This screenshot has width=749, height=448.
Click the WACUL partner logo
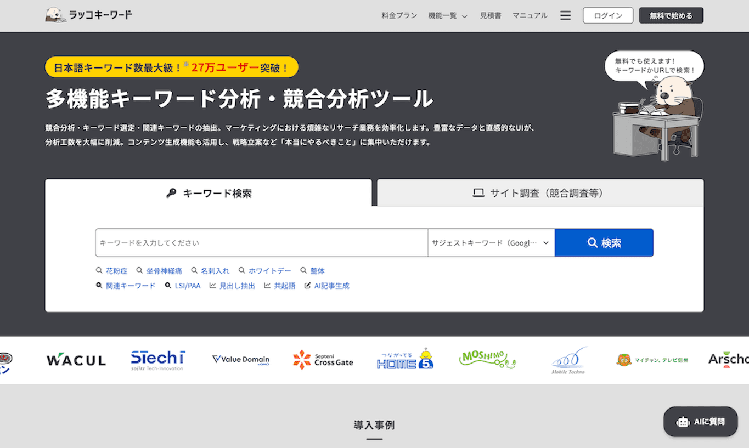click(x=76, y=360)
